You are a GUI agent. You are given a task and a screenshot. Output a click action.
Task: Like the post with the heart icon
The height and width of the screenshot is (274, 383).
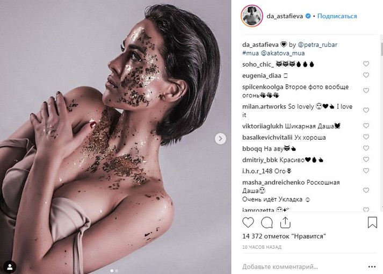248,223
